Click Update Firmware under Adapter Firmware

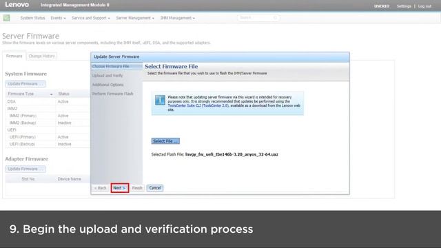pyautogui.click(x=25, y=169)
